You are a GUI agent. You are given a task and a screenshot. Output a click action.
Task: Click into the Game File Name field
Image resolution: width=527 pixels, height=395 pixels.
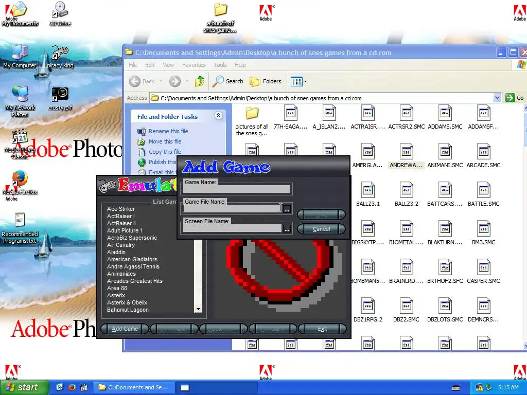pyautogui.click(x=233, y=209)
